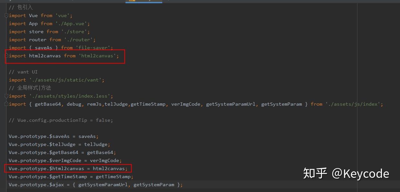Select the word html2canvas inside the red box
This screenshot has height=192, width=400.
(x=45, y=55)
